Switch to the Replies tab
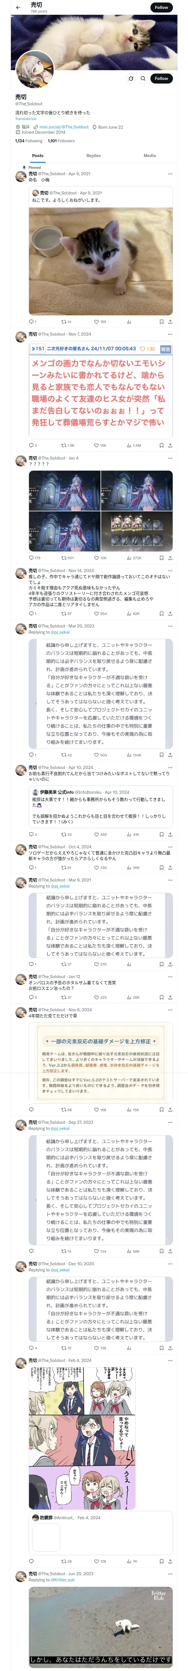This screenshot has width=188, height=1671. coord(93,156)
